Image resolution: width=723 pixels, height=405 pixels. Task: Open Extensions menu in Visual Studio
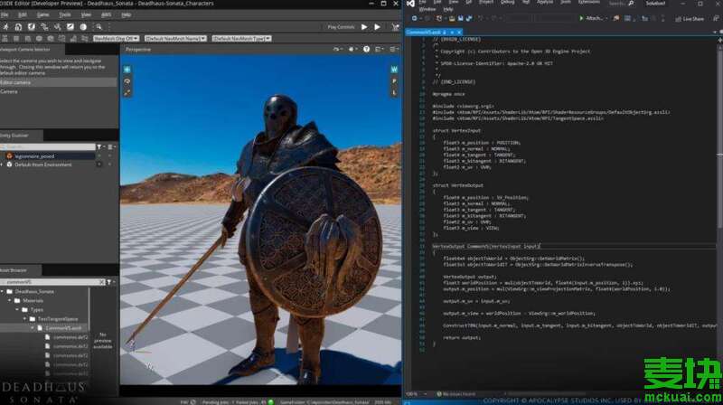pos(589,3)
